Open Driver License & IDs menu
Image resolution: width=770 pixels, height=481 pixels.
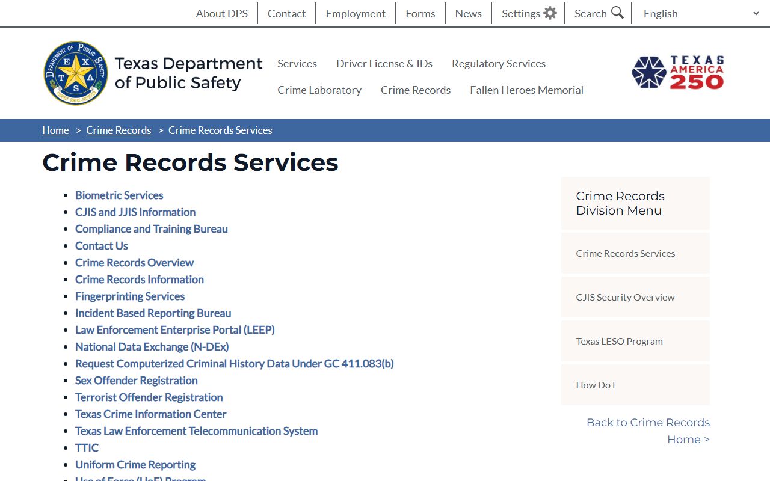click(384, 63)
